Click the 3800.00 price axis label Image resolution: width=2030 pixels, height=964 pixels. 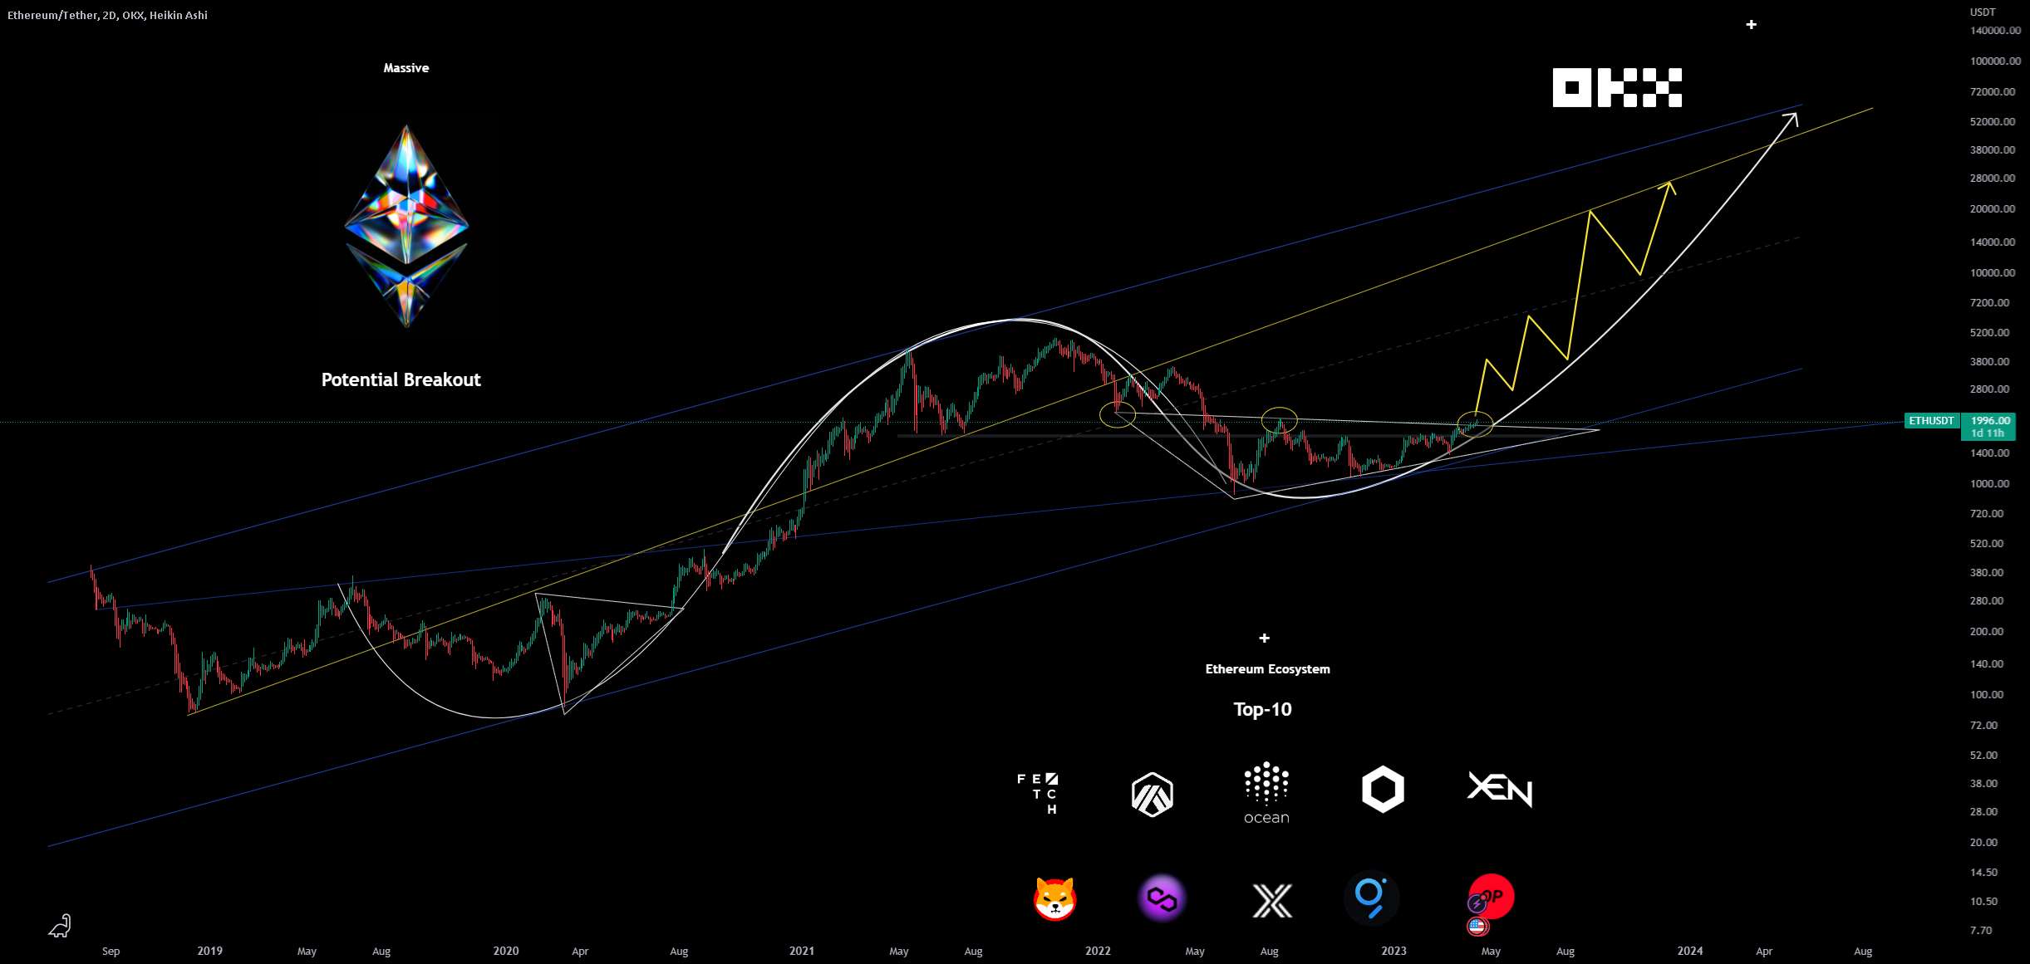(x=1990, y=362)
